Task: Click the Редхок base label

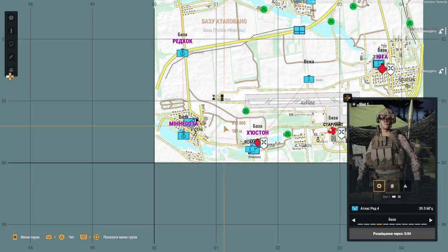Action: tap(182, 41)
